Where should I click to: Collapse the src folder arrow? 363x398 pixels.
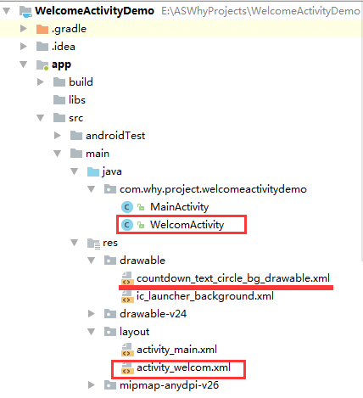click(40, 118)
